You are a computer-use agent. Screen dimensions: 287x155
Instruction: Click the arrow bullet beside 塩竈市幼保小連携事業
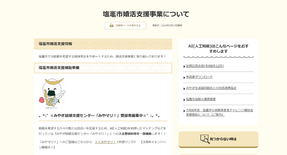(x=184, y=100)
